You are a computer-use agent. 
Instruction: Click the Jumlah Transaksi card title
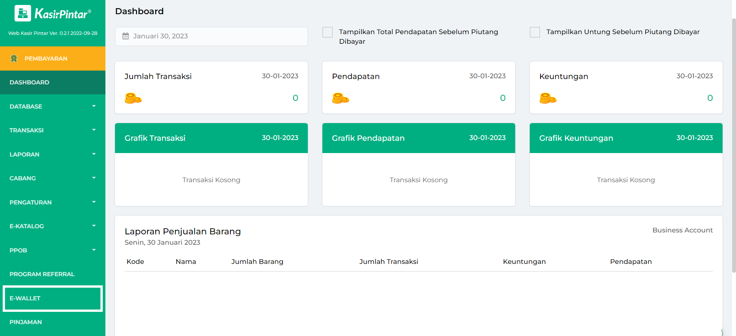(x=158, y=76)
